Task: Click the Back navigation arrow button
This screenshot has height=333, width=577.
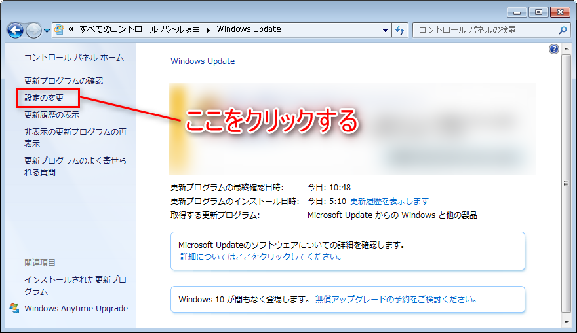Action: click(16, 30)
